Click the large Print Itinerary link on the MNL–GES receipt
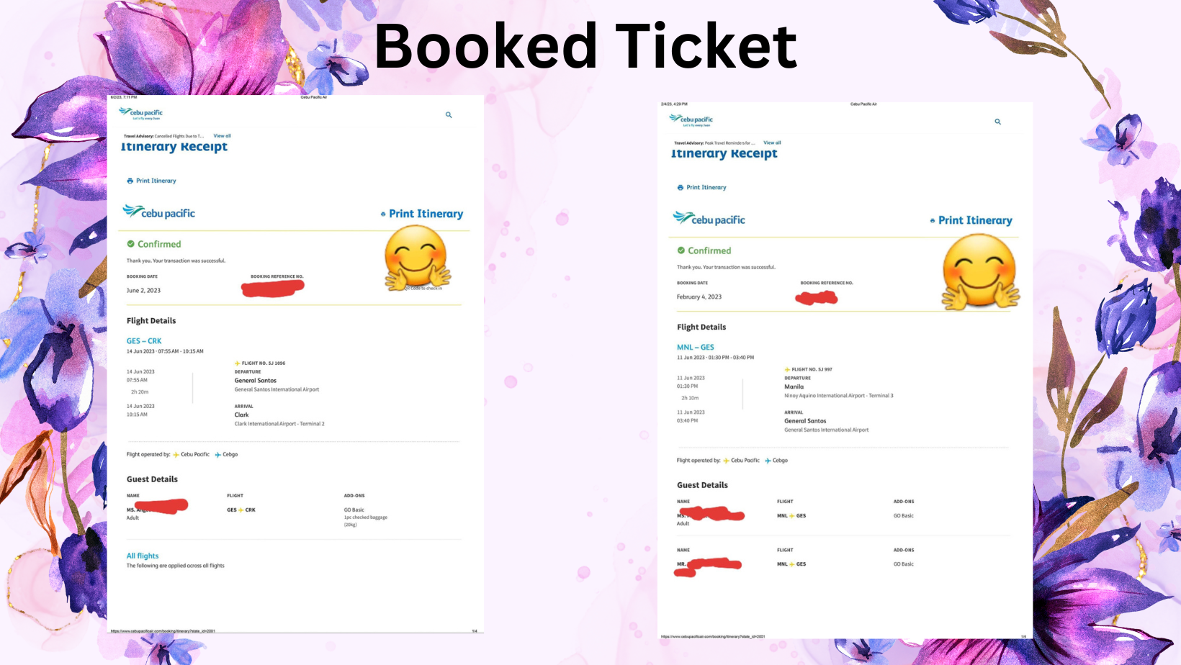1181x665 pixels. pos(974,220)
